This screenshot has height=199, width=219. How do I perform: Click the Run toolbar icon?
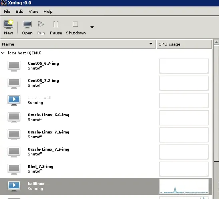click(x=41, y=24)
